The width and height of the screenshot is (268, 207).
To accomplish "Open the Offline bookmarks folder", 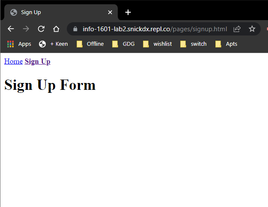I will tap(90, 44).
